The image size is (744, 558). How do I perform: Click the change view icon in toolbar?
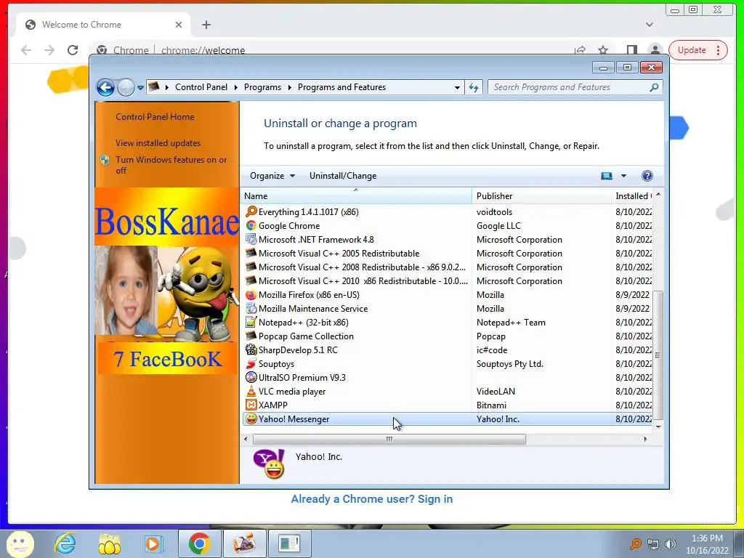tap(607, 176)
